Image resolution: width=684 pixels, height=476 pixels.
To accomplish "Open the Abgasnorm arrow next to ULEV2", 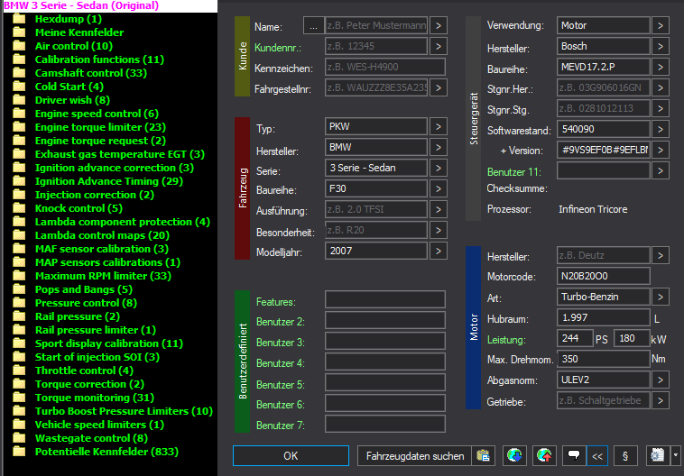I will [x=661, y=380].
